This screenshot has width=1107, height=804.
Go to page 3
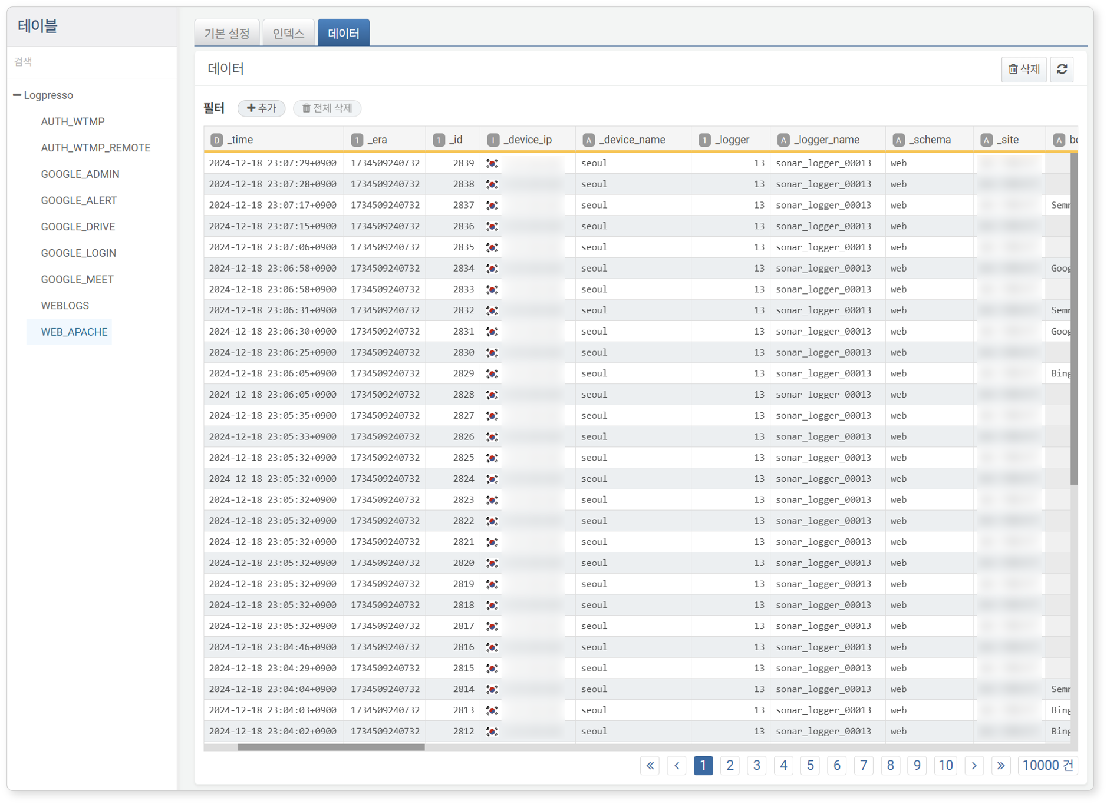[757, 766]
